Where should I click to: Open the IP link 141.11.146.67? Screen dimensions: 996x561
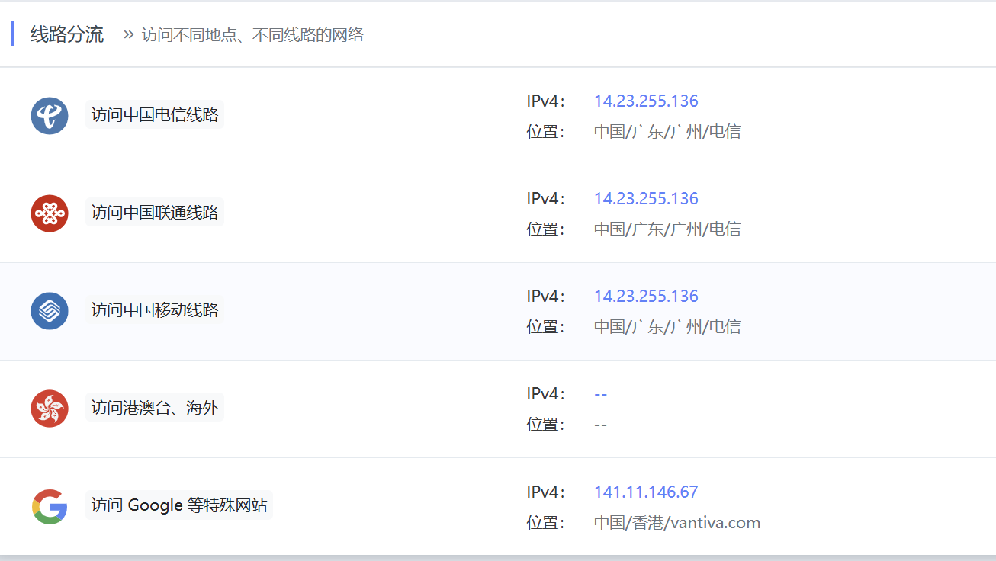click(646, 492)
